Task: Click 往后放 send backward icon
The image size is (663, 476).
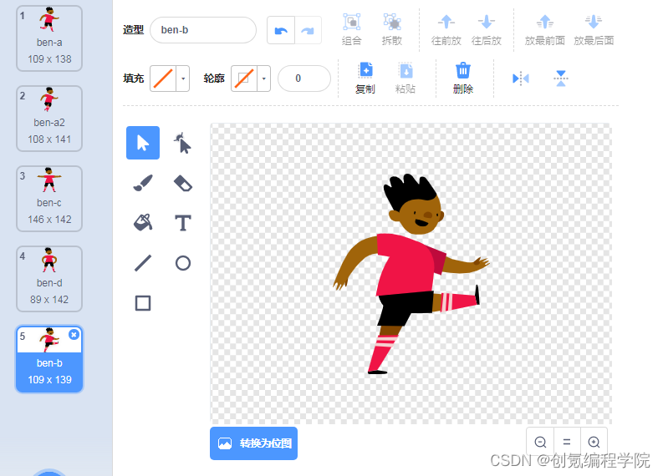Action: pyautogui.click(x=487, y=22)
